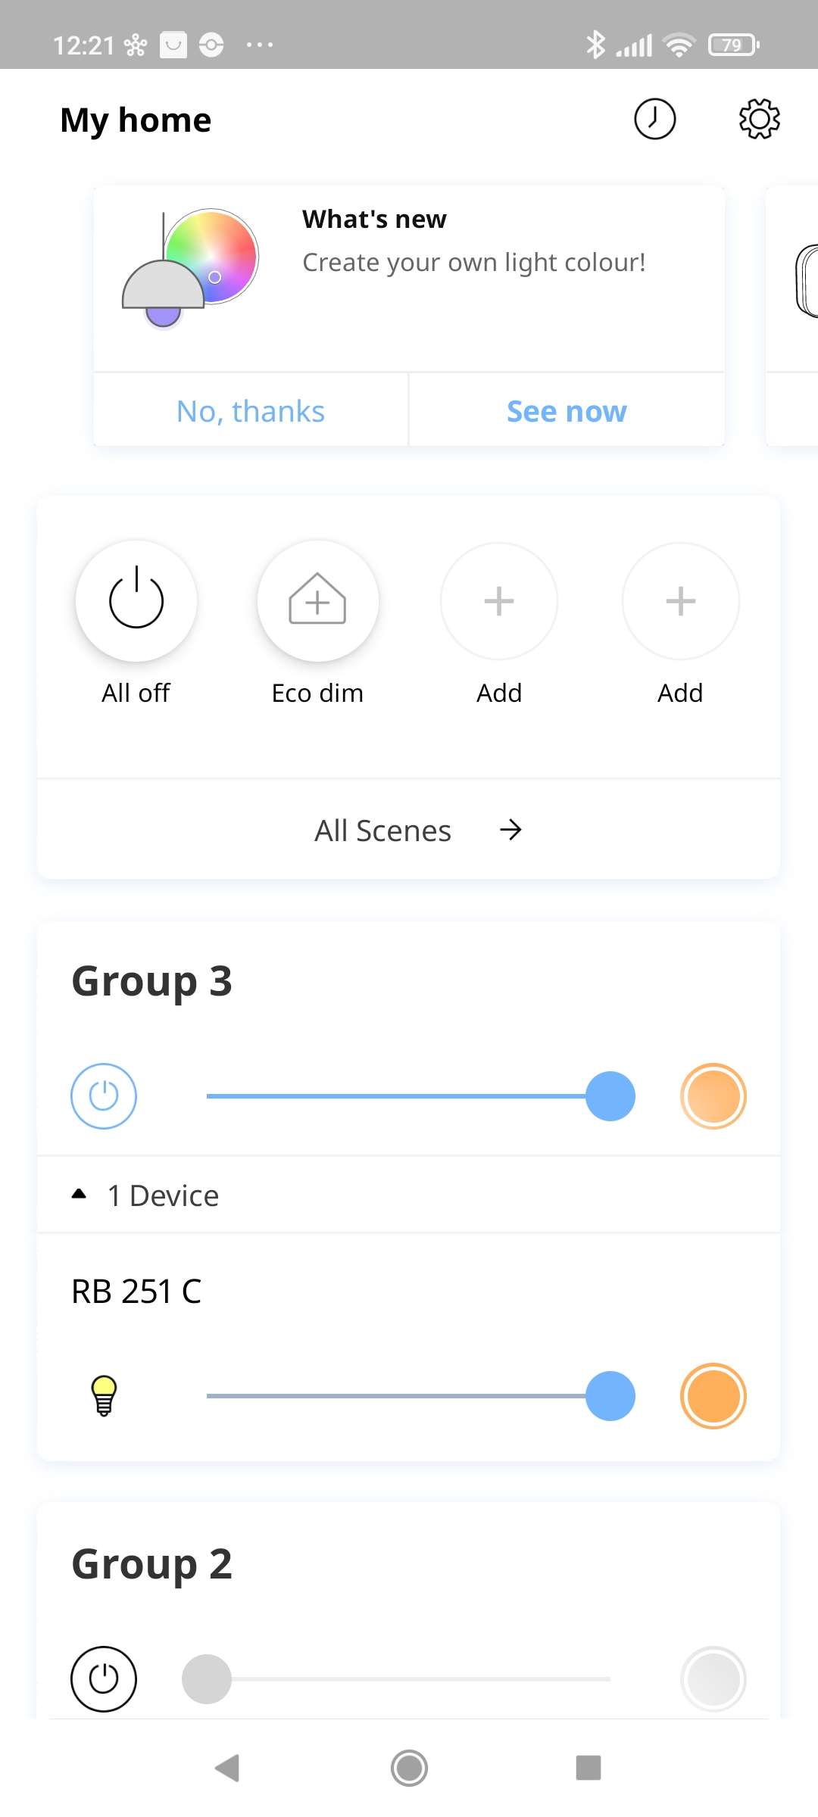Tap the colour wheel lamp illustration

pyautogui.click(x=191, y=268)
